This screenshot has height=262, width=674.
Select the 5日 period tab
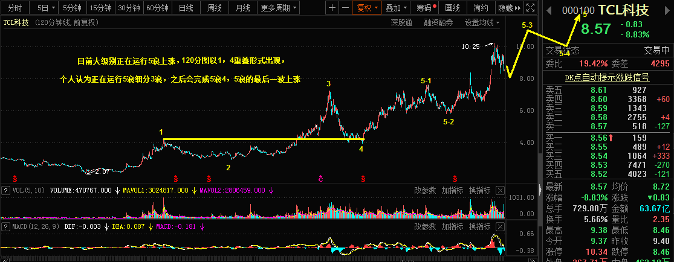coord(42,7)
